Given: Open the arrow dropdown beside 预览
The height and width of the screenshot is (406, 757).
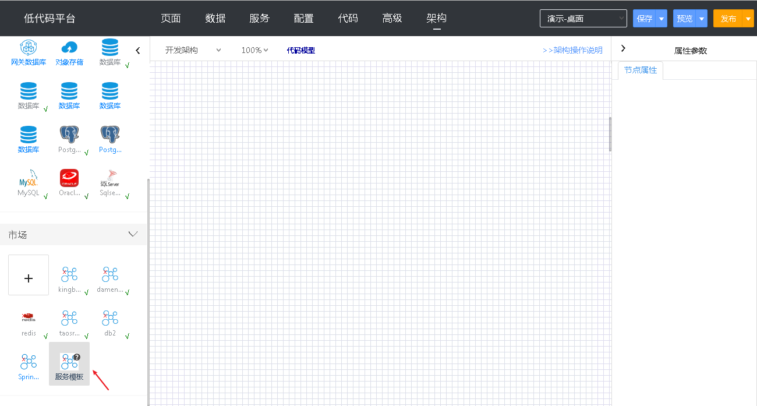Looking at the screenshot, I should 702,19.
